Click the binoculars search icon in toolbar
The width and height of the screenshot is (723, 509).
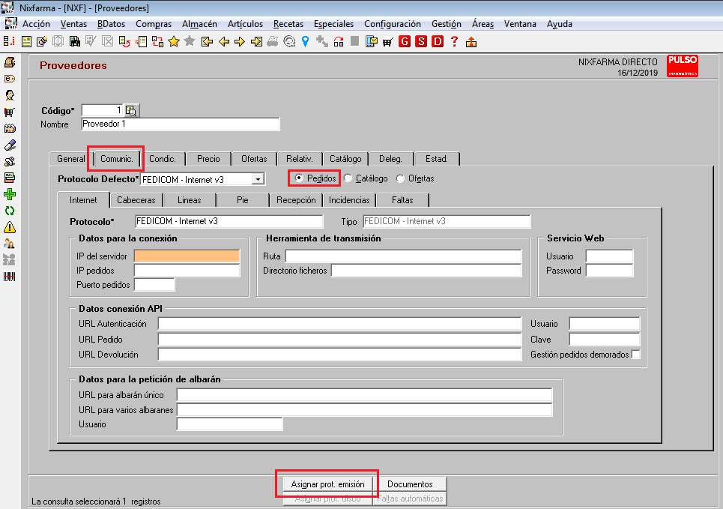75,41
